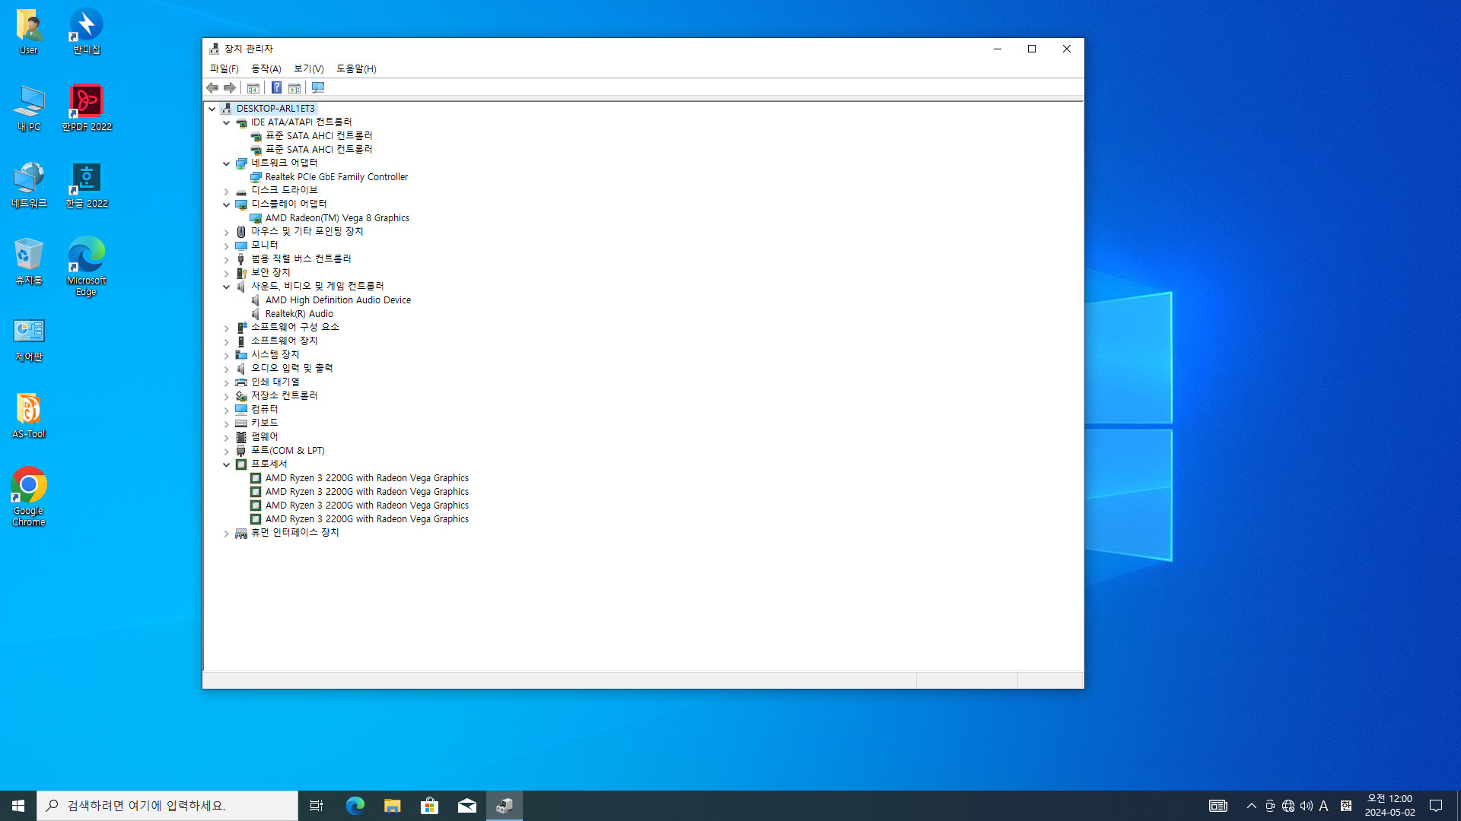1461x821 pixels.
Task: Select the 휴지통 recycle bin icon
Action: click(29, 261)
